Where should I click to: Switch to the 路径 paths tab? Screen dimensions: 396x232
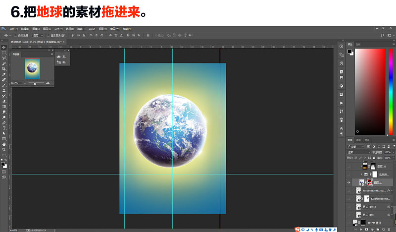pos(367,140)
